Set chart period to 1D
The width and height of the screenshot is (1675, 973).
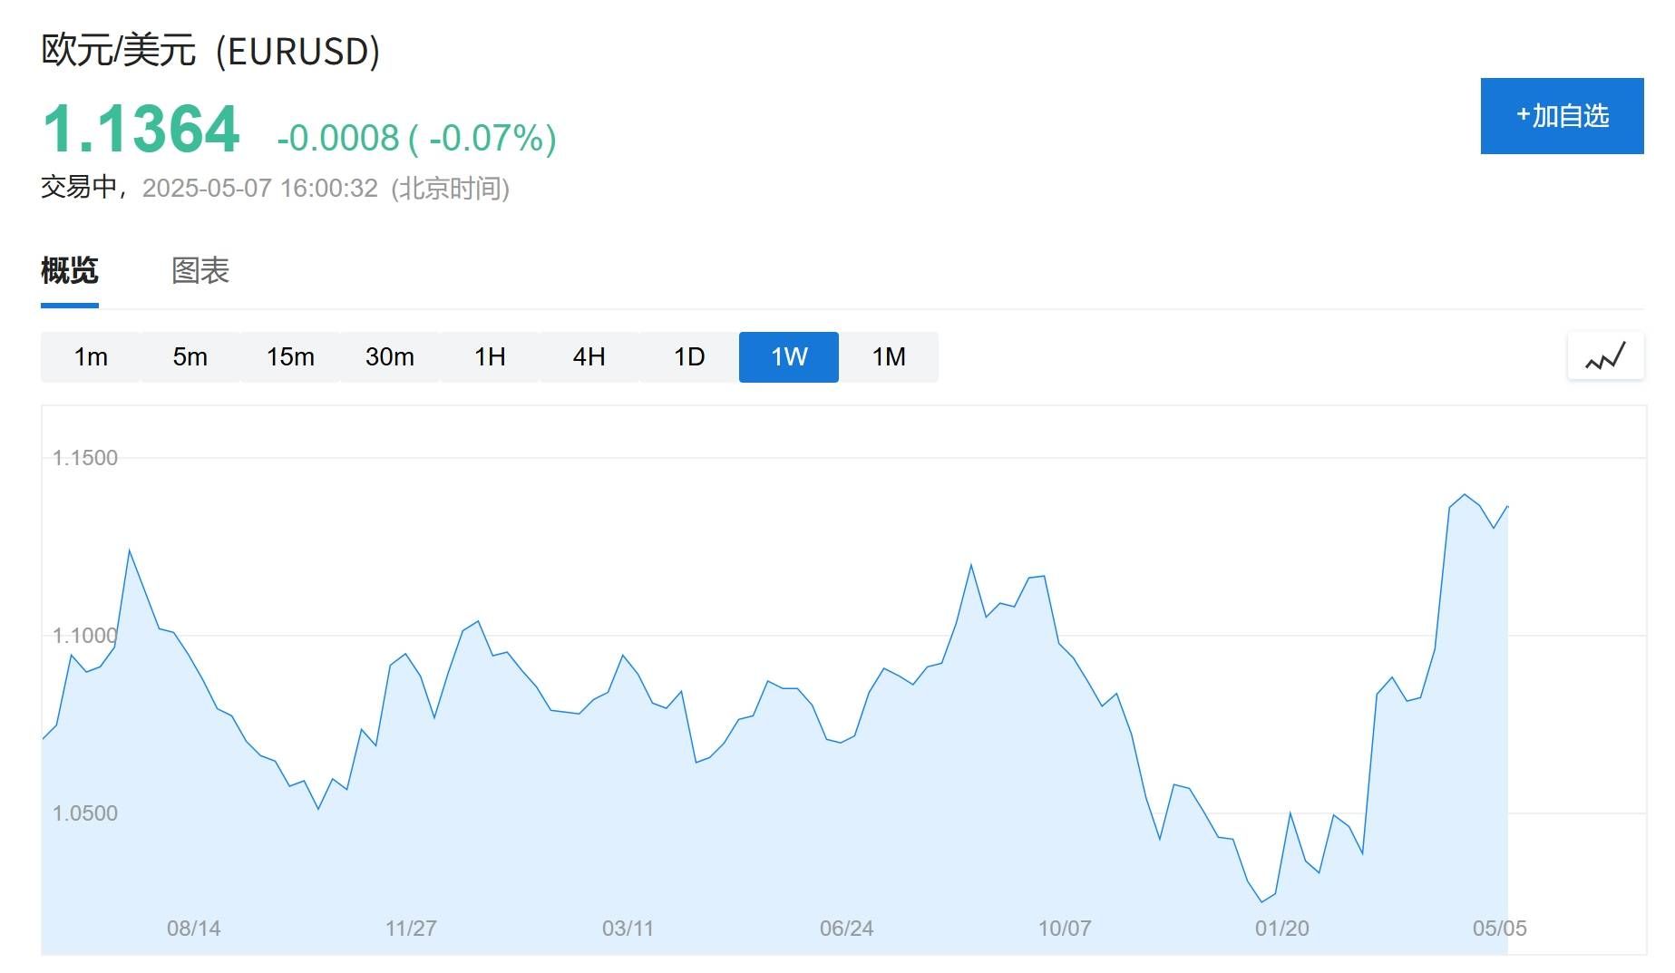coord(689,357)
